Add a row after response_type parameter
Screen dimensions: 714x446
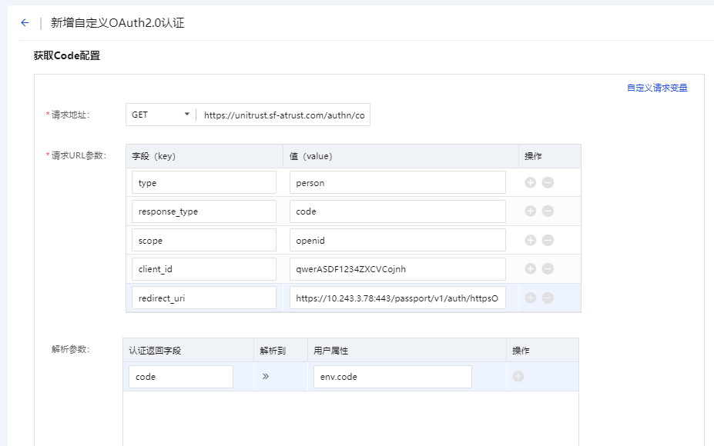531,211
